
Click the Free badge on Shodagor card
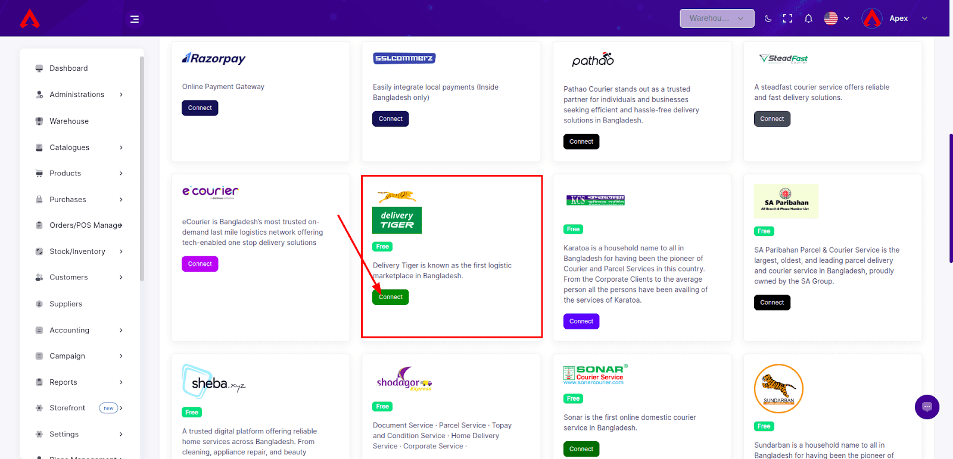[382, 407]
